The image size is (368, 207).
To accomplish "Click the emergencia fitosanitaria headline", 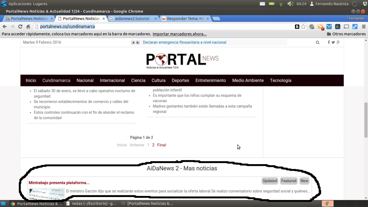I will pos(184,42).
